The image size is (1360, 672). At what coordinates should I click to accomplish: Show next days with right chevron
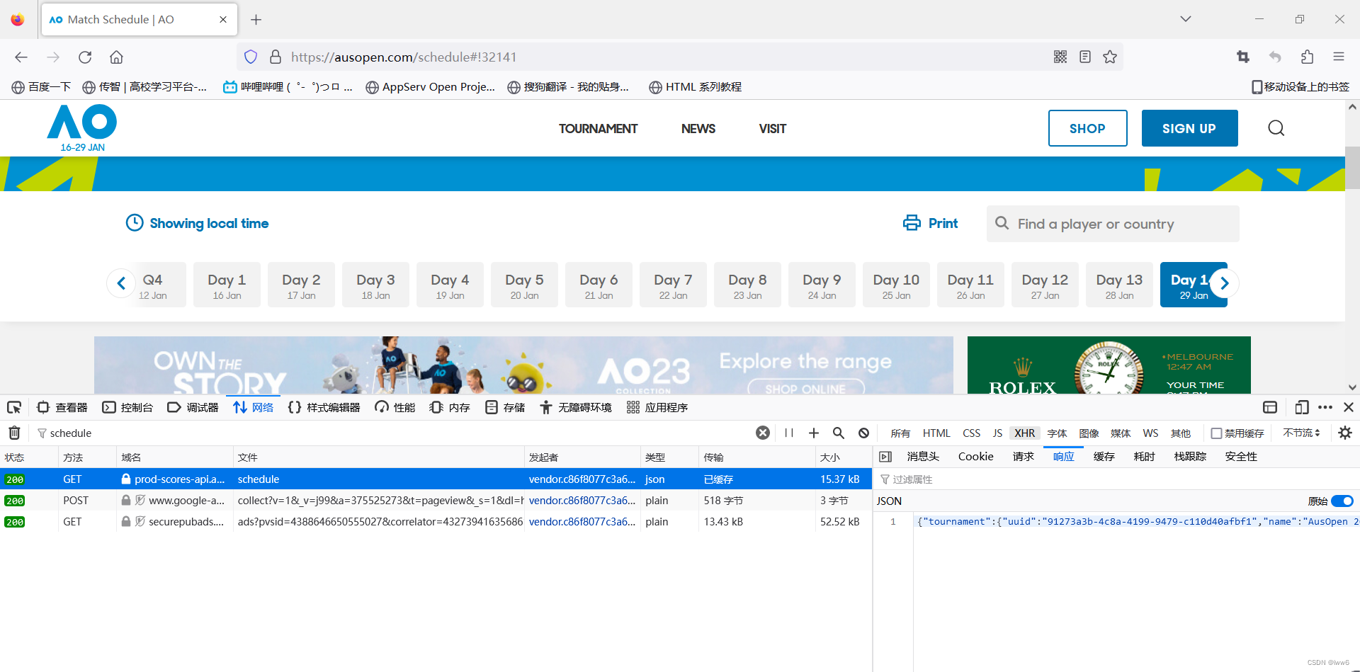[1224, 283]
